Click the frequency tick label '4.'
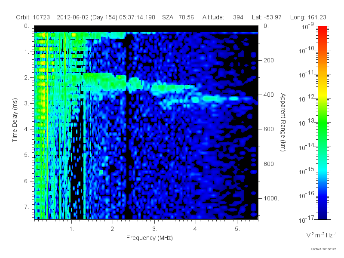344x258 pixels. [196, 229]
